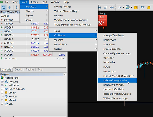Open the Volumes submenu with arrow

point(73,40)
